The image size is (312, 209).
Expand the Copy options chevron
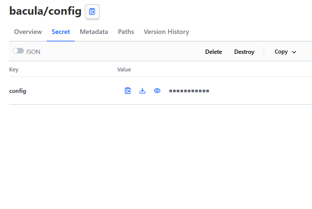(x=294, y=52)
